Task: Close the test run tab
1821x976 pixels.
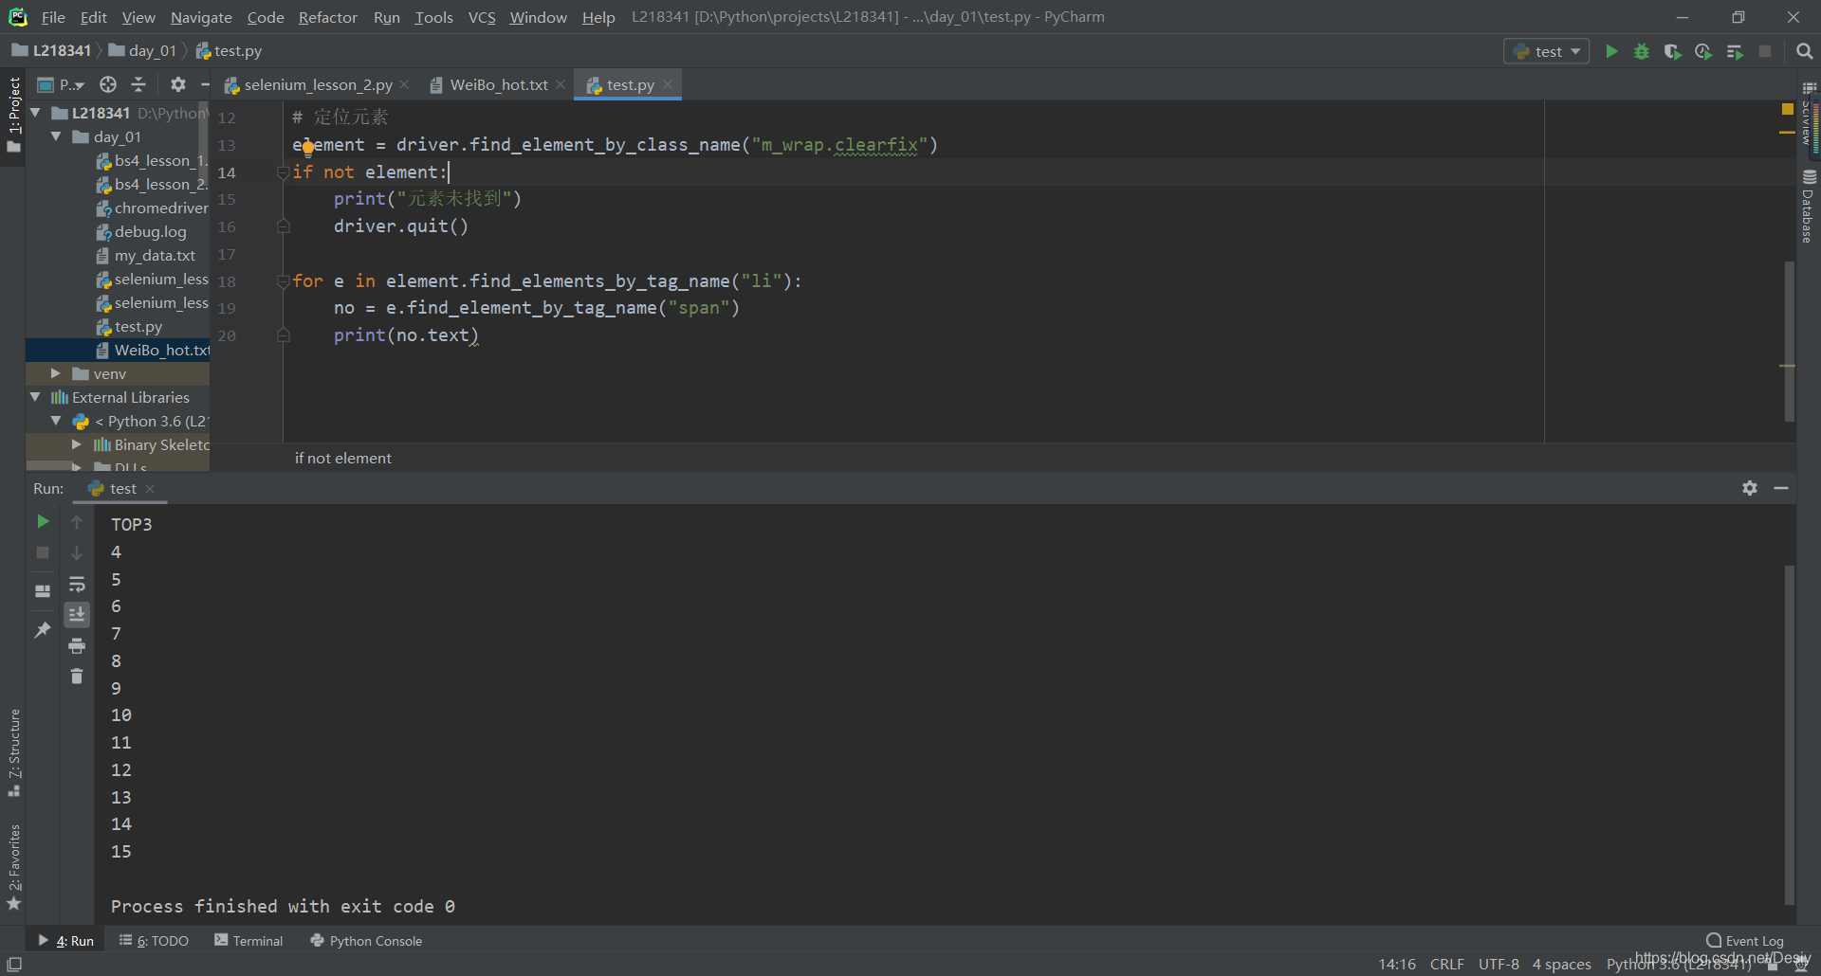Action: tap(150, 489)
